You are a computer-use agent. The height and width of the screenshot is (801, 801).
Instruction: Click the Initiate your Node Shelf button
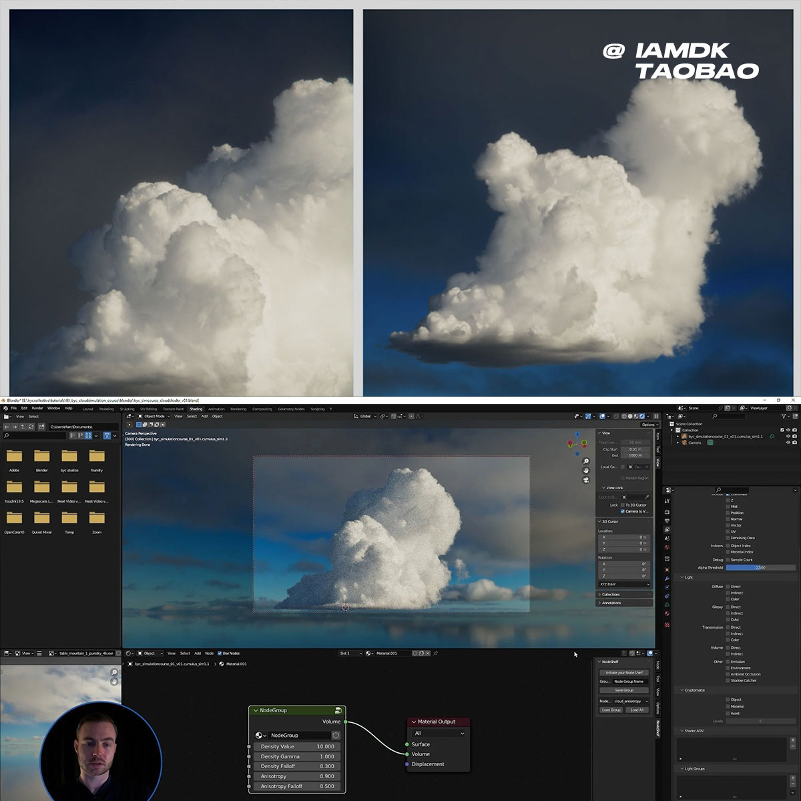coord(625,672)
